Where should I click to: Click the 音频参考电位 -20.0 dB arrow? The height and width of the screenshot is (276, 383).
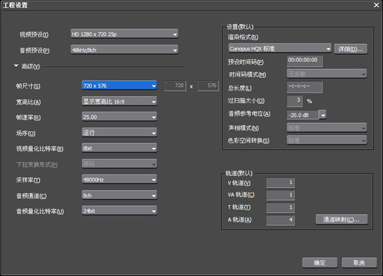(x=322, y=115)
